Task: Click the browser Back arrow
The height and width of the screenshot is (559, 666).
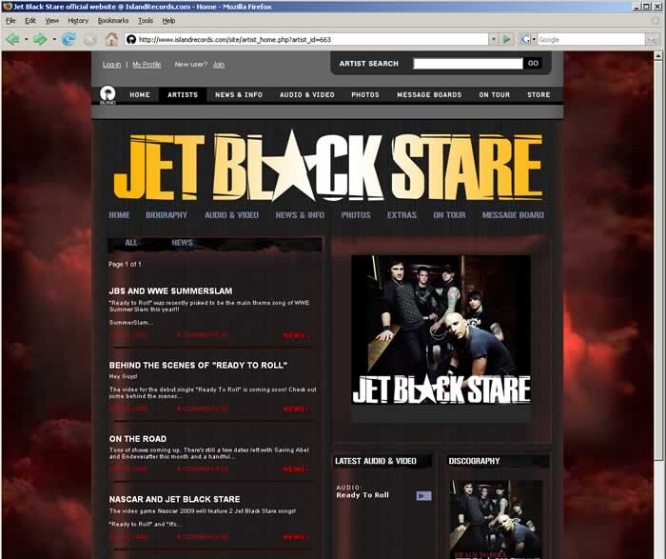Action: 12,40
